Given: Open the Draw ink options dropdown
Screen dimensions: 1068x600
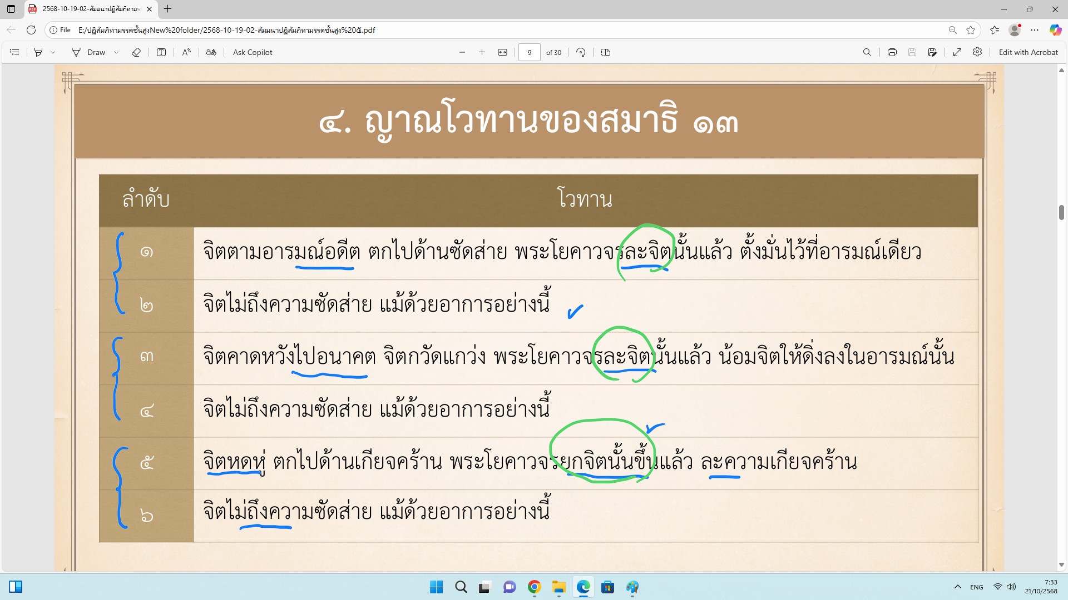Looking at the screenshot, I should [116, 52].
